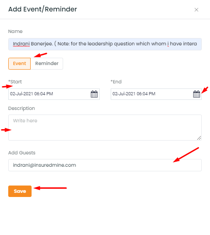Click the Start date-time input

pyautogui.click(x=54, y=94)
